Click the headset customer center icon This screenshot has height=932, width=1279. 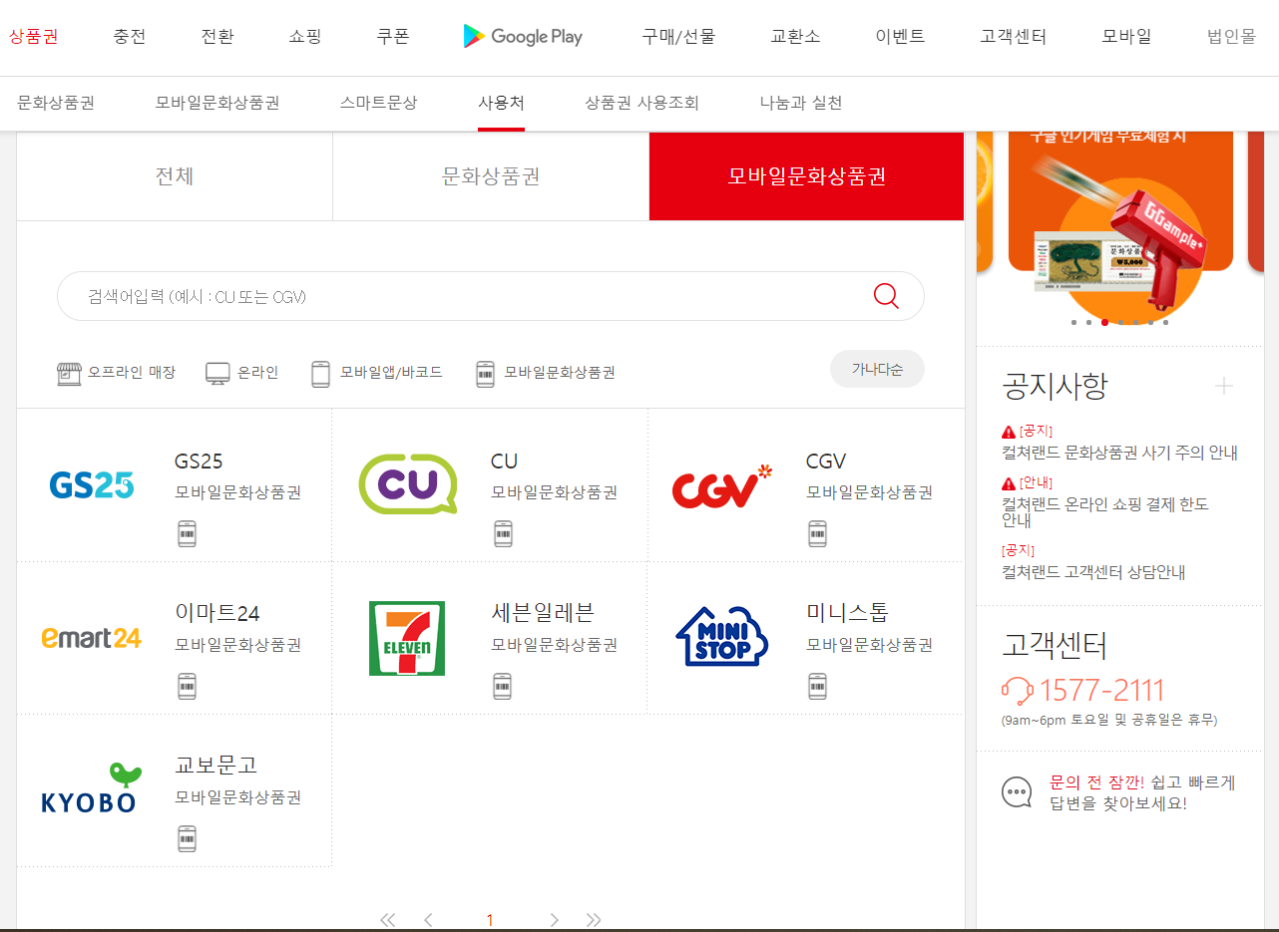[x=1018, y=690]
